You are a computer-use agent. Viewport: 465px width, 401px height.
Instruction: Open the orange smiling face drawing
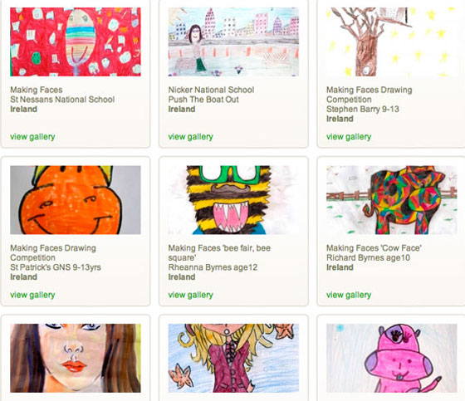click(x=76, y=200)
